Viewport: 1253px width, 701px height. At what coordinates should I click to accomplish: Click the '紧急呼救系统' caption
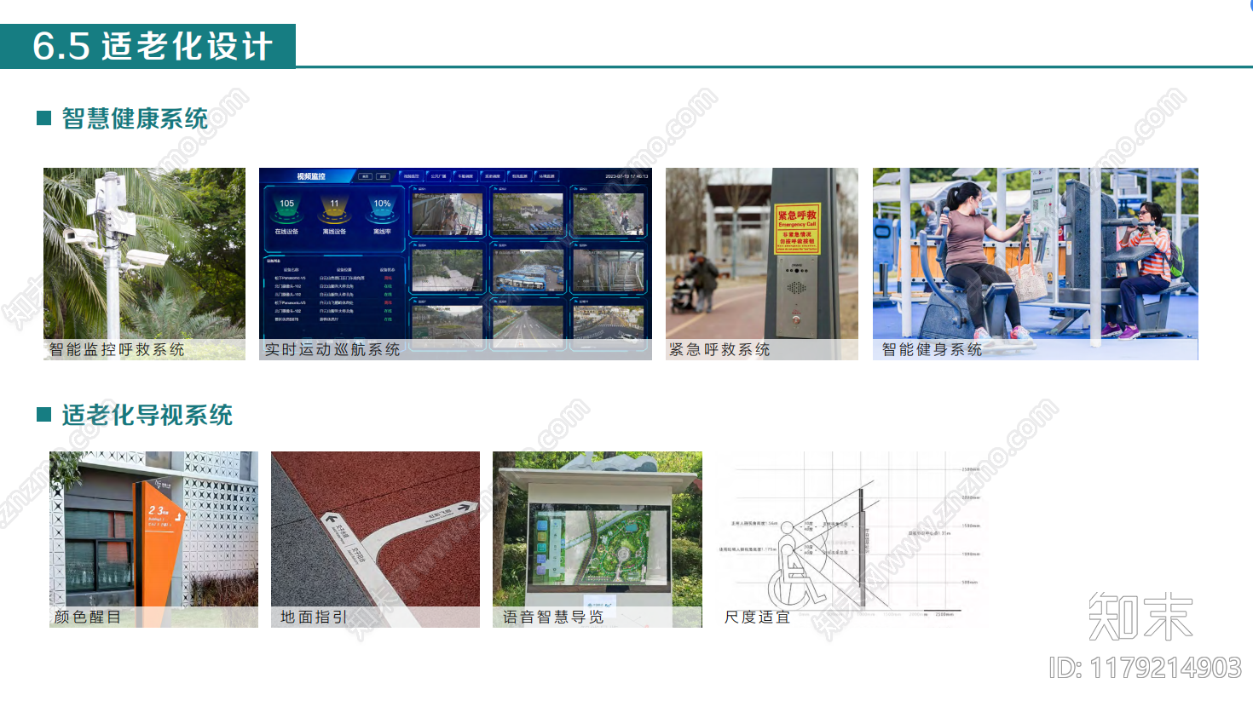tap(719, 349)
